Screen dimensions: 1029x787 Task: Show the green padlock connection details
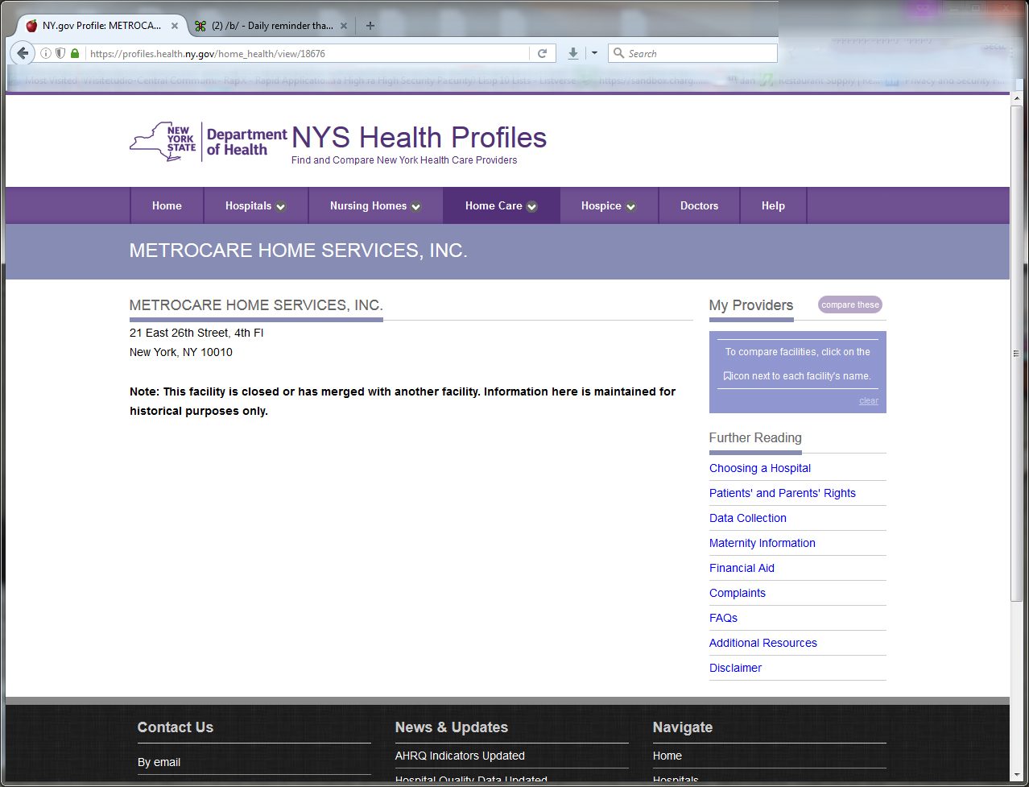[75, 53]
